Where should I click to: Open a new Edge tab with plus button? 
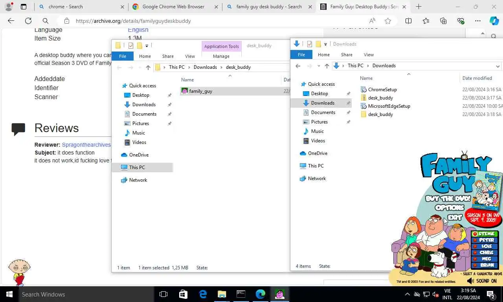419,7
